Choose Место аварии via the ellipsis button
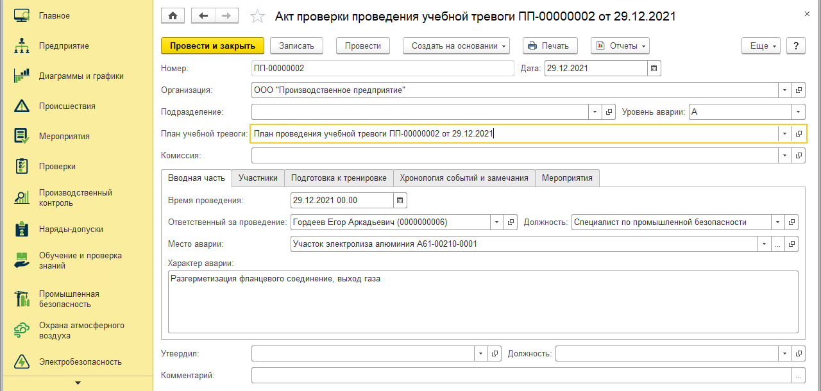This screenshot has width=821, height=391. [x=777, y=244]
